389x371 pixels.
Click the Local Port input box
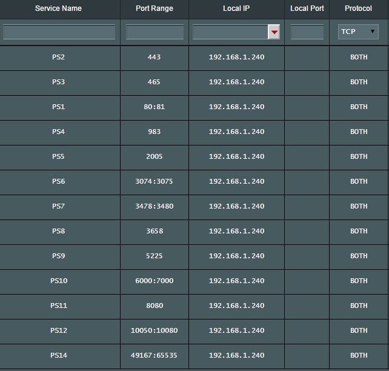[x=307, y=32]
